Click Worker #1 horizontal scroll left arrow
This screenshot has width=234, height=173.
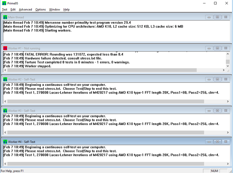tap(5, 70)
